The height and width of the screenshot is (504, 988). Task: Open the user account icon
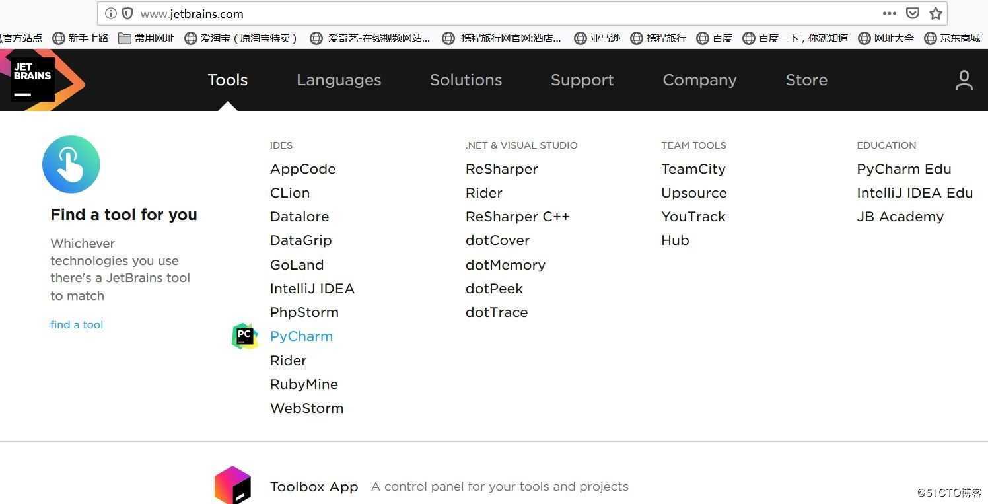964,80
